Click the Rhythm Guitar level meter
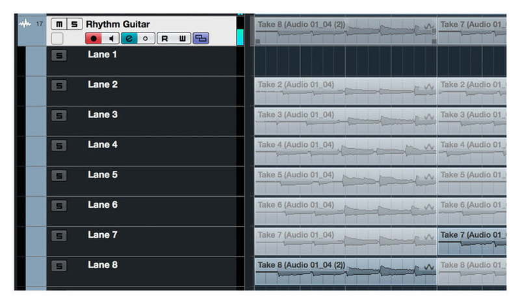Screen dimensions: 520x304 click(240, 31)
